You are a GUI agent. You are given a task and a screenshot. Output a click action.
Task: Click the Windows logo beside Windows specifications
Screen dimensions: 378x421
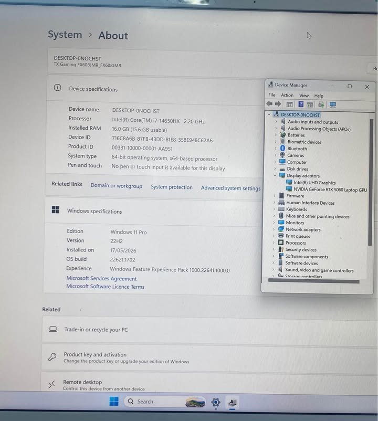pyautogui.click(x=56, y=209)
